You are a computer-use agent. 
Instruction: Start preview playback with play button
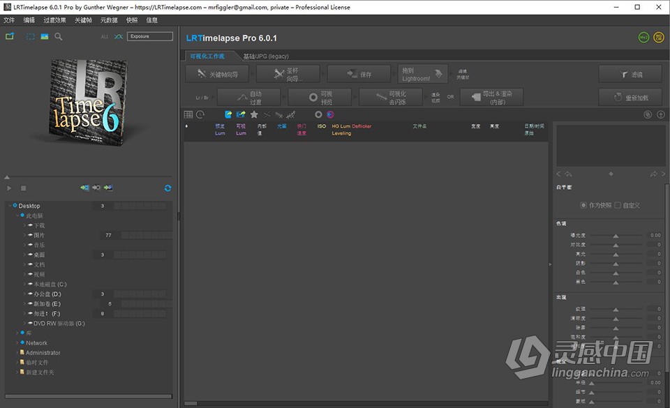[x=9, y=188]
